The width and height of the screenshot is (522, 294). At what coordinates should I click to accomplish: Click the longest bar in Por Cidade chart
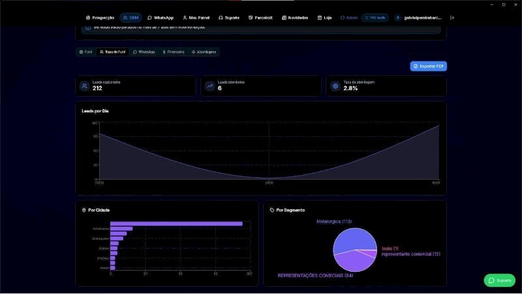click(x=176, y=223)
